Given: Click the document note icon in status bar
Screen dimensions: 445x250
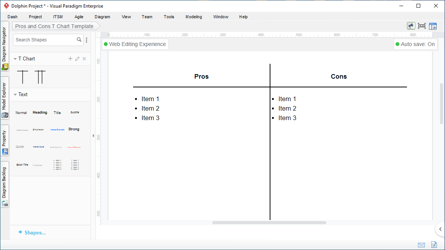Looking at the screenshot, I should coord(434,245).
